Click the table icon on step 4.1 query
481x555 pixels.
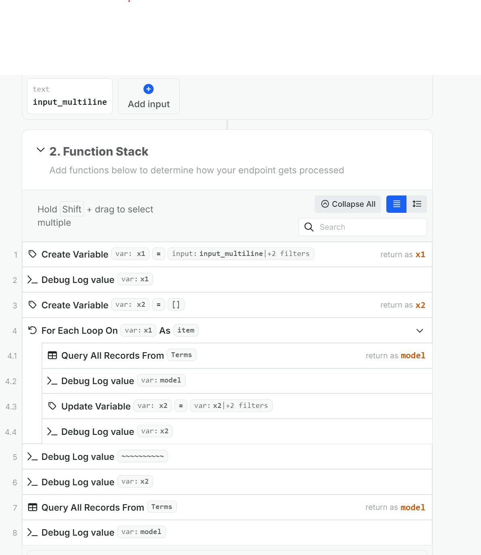(x=52, y=355)
